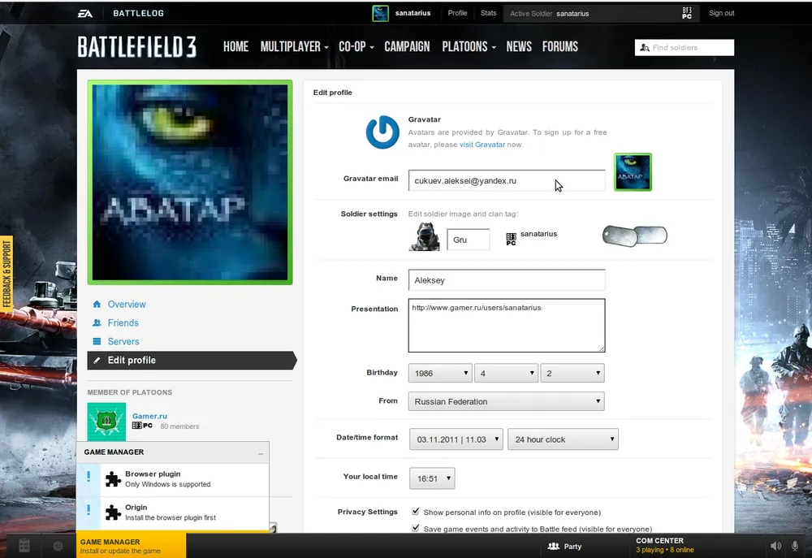Toggle 'Show personal info on profile' checkbox
This screenshot has width=812, height=558.
coord(416,512)
